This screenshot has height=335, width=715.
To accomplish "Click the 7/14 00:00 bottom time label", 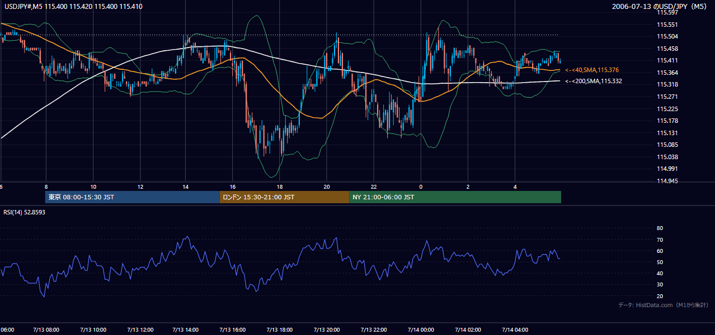I will (421, 330).
